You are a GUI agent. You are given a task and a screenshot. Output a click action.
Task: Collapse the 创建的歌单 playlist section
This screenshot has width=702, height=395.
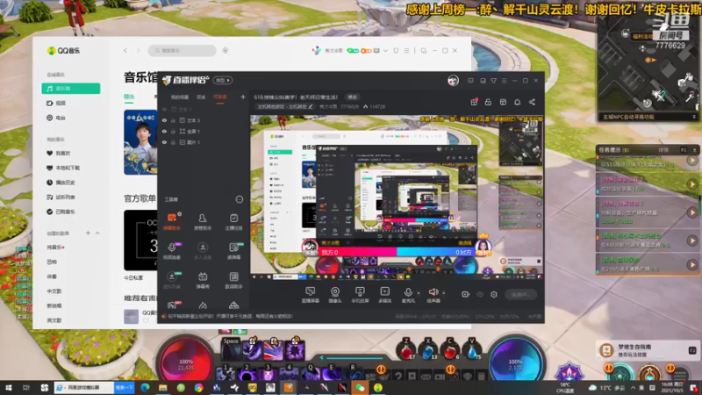pyautogui.click(x=97, y=233)
